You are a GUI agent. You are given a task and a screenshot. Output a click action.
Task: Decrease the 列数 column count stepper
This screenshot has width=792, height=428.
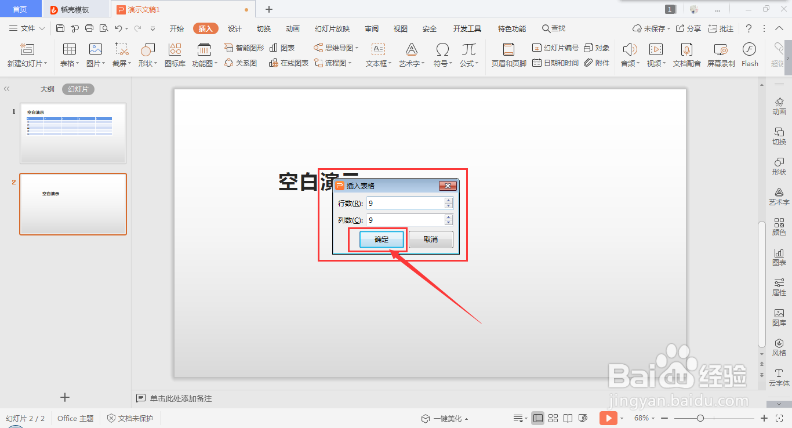click(x=448, y=222)
